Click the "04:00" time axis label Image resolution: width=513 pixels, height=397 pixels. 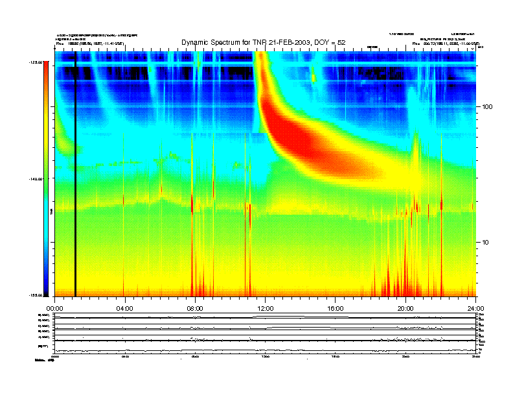124,309
